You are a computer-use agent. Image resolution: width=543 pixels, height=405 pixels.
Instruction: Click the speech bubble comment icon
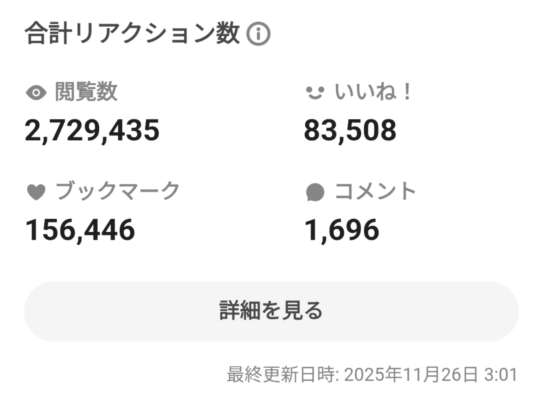[x=315, y=192]
